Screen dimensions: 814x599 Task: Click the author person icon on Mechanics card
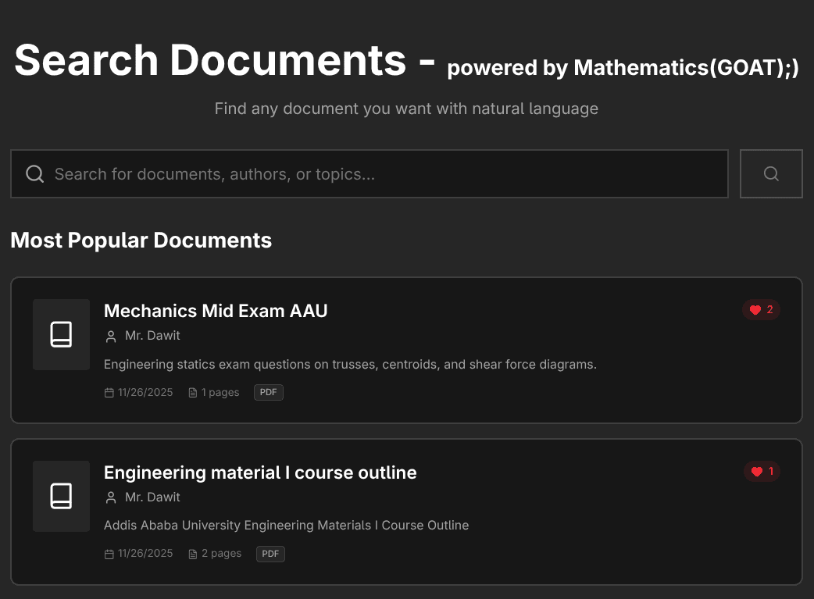(x=110, y=336)
